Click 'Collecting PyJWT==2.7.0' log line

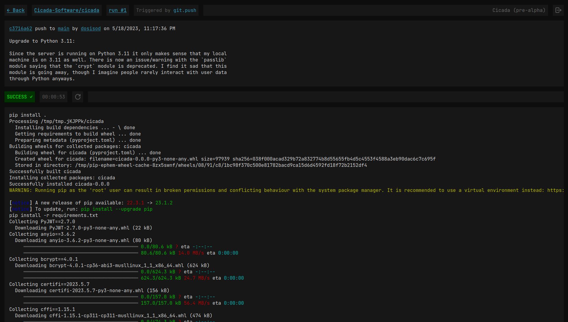pos(42,222)
